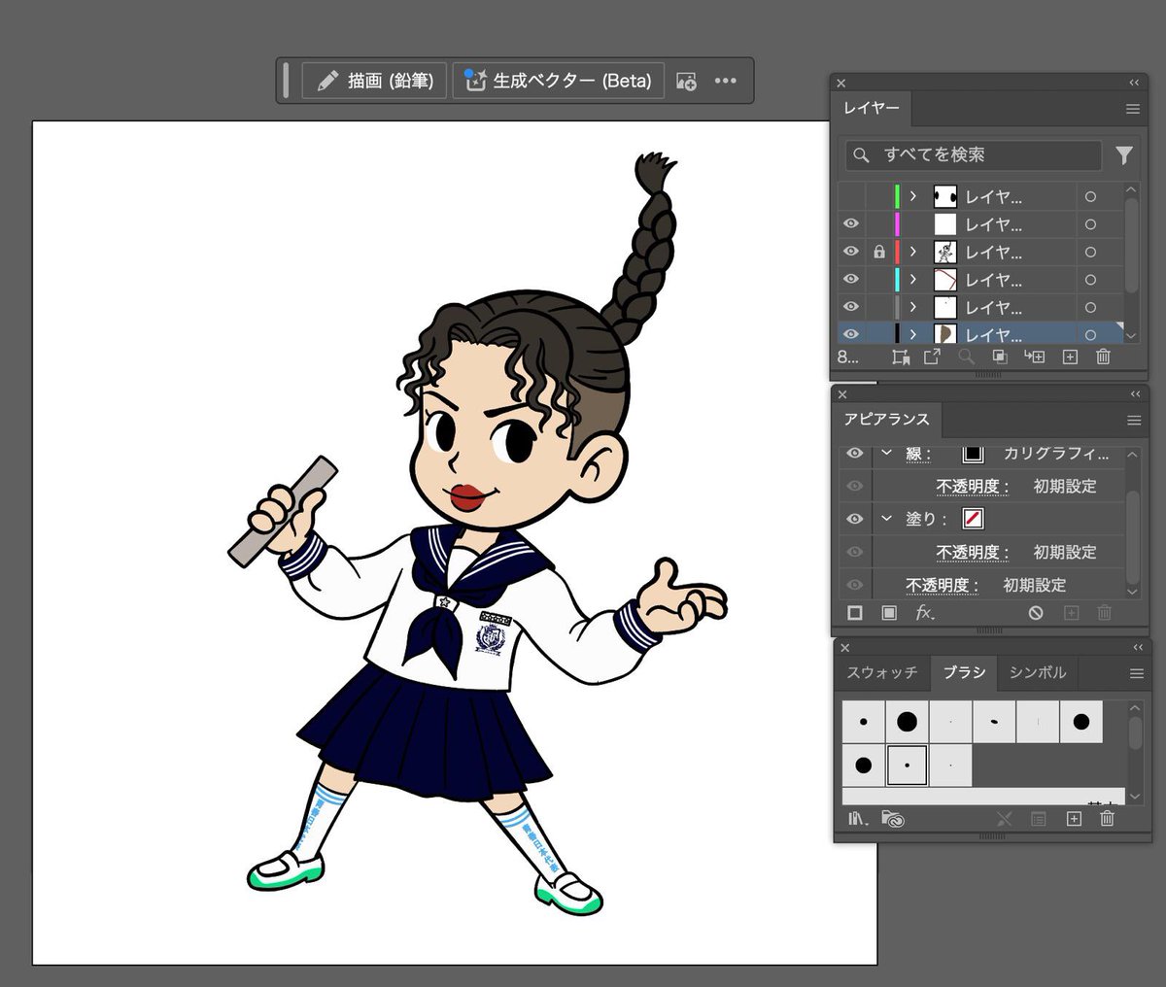
Task: Click target circle of the cyan-bar layer
Action: point(1090,280)
